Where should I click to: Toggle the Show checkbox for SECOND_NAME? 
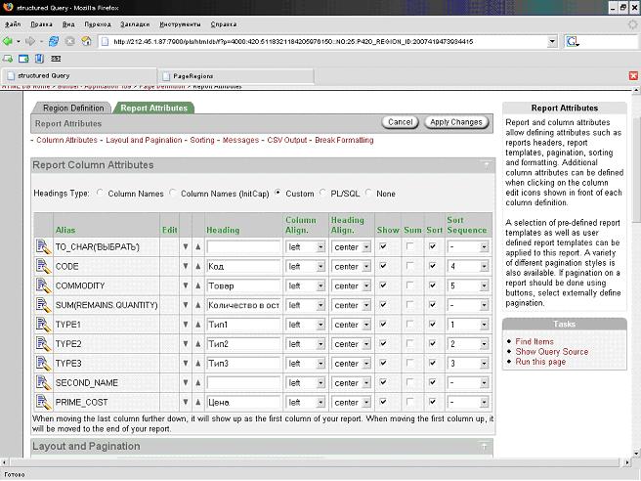click(383, 382)
